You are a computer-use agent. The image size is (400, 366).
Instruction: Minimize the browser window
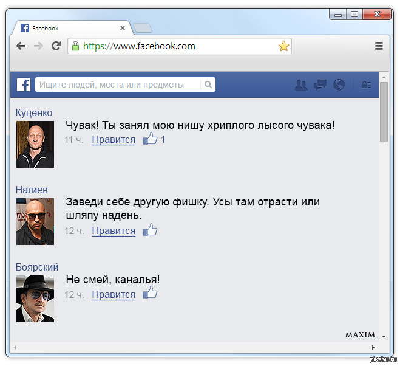337,15
